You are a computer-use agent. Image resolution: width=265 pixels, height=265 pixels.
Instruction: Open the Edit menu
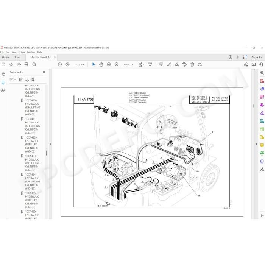pos(8,52)
